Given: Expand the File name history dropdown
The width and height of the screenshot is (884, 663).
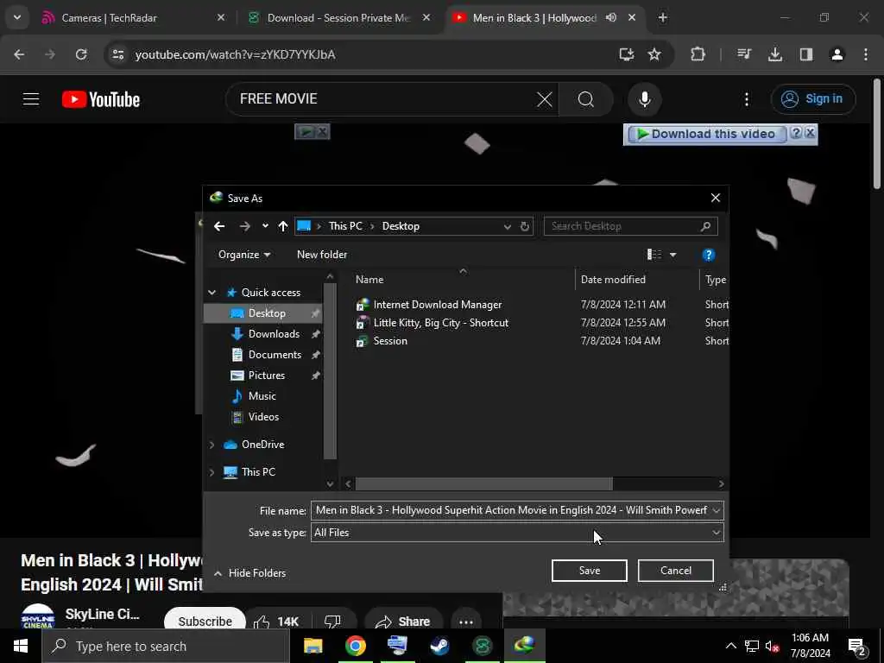Looking at the screenshot, I should click(x=716, y=511).
